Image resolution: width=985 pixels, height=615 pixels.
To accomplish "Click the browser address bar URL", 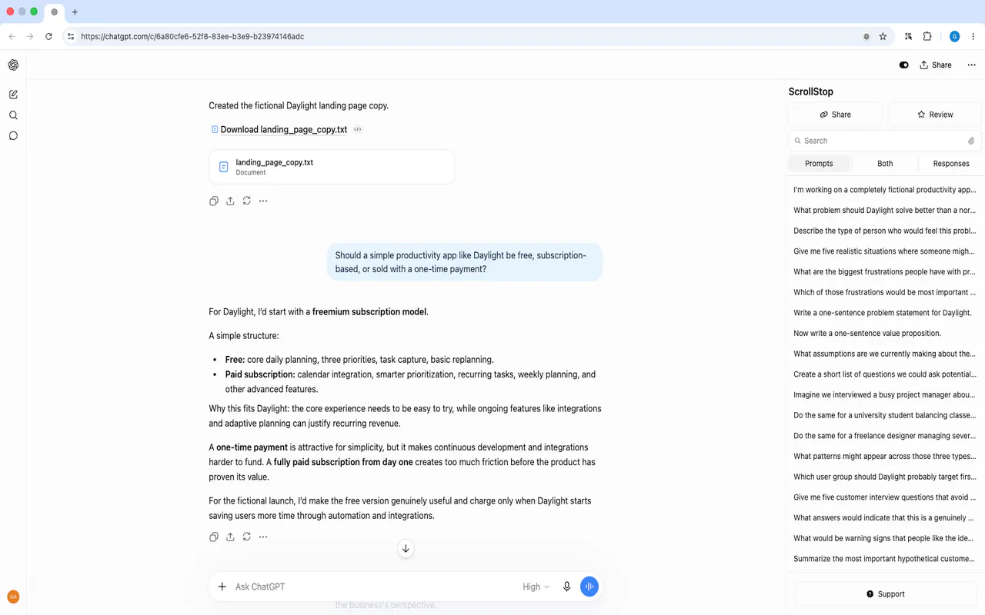I will coord(192,36).
